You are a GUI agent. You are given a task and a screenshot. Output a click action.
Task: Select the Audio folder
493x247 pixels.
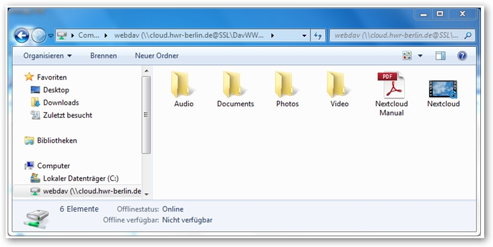184,90
